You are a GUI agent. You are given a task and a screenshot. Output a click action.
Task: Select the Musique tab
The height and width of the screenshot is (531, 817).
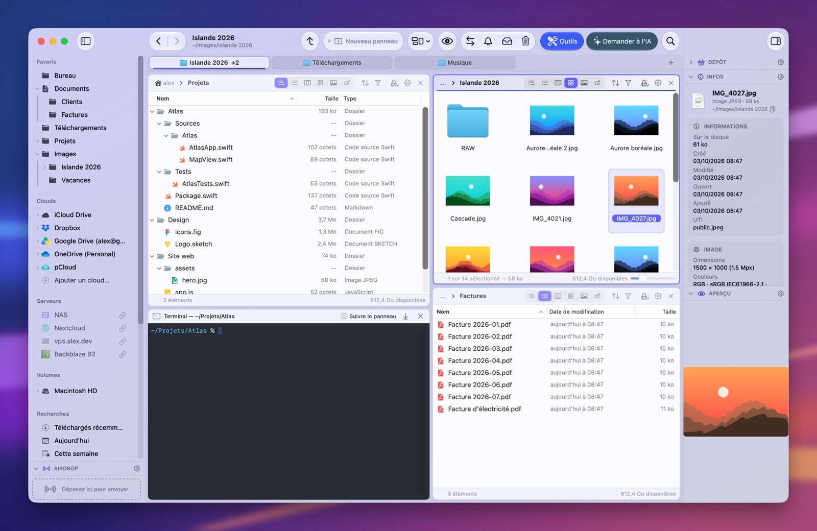point(454,63)
